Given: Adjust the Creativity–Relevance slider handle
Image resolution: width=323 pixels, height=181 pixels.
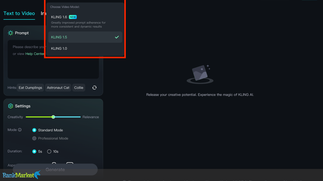Looking at the screenshot, I should 53,117.
